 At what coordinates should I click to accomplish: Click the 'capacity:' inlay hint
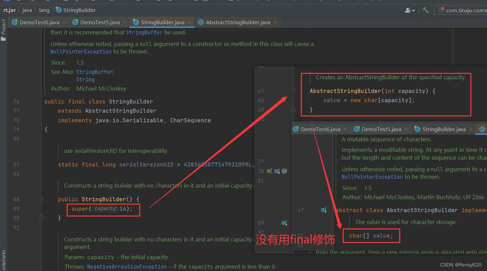click(x=106, y=209)
